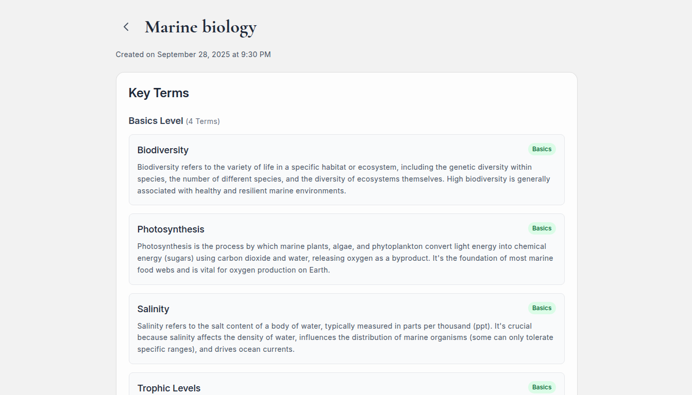Click the (4 Terms) count label

[x=203, y=121]
